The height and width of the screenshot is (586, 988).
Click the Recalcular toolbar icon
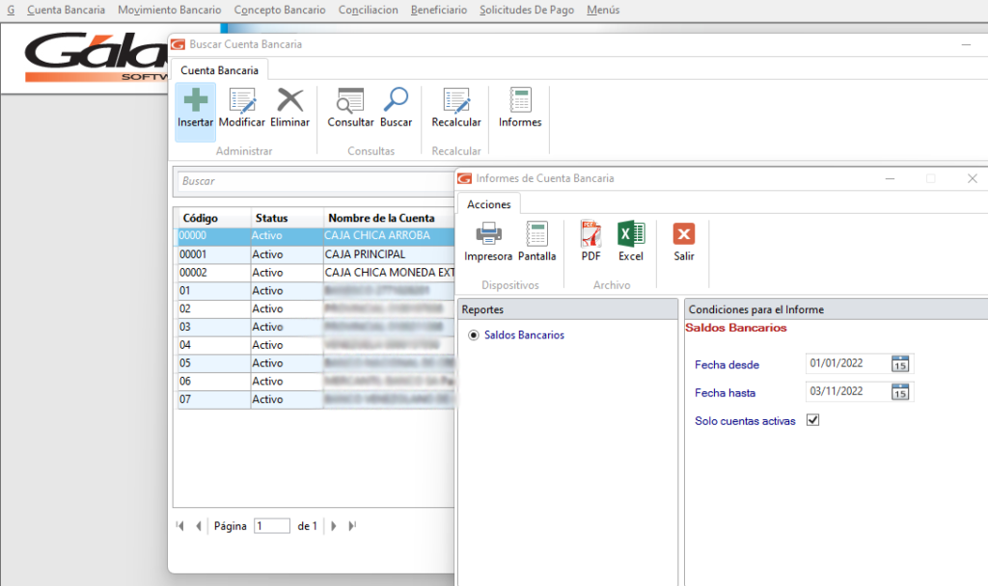pos(455,101)
